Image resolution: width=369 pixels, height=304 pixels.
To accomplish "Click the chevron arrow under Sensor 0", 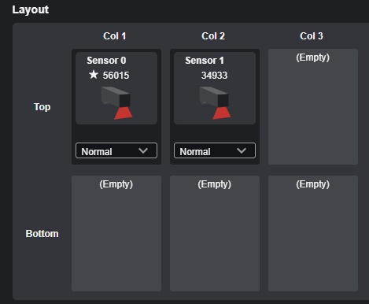I will point(143,150).
